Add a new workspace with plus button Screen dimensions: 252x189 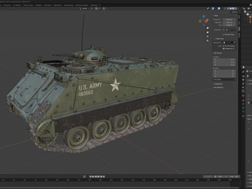pyautogui.click(x=100, y=5)
